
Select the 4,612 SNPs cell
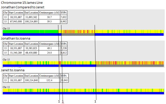click(x=64, y=53)
